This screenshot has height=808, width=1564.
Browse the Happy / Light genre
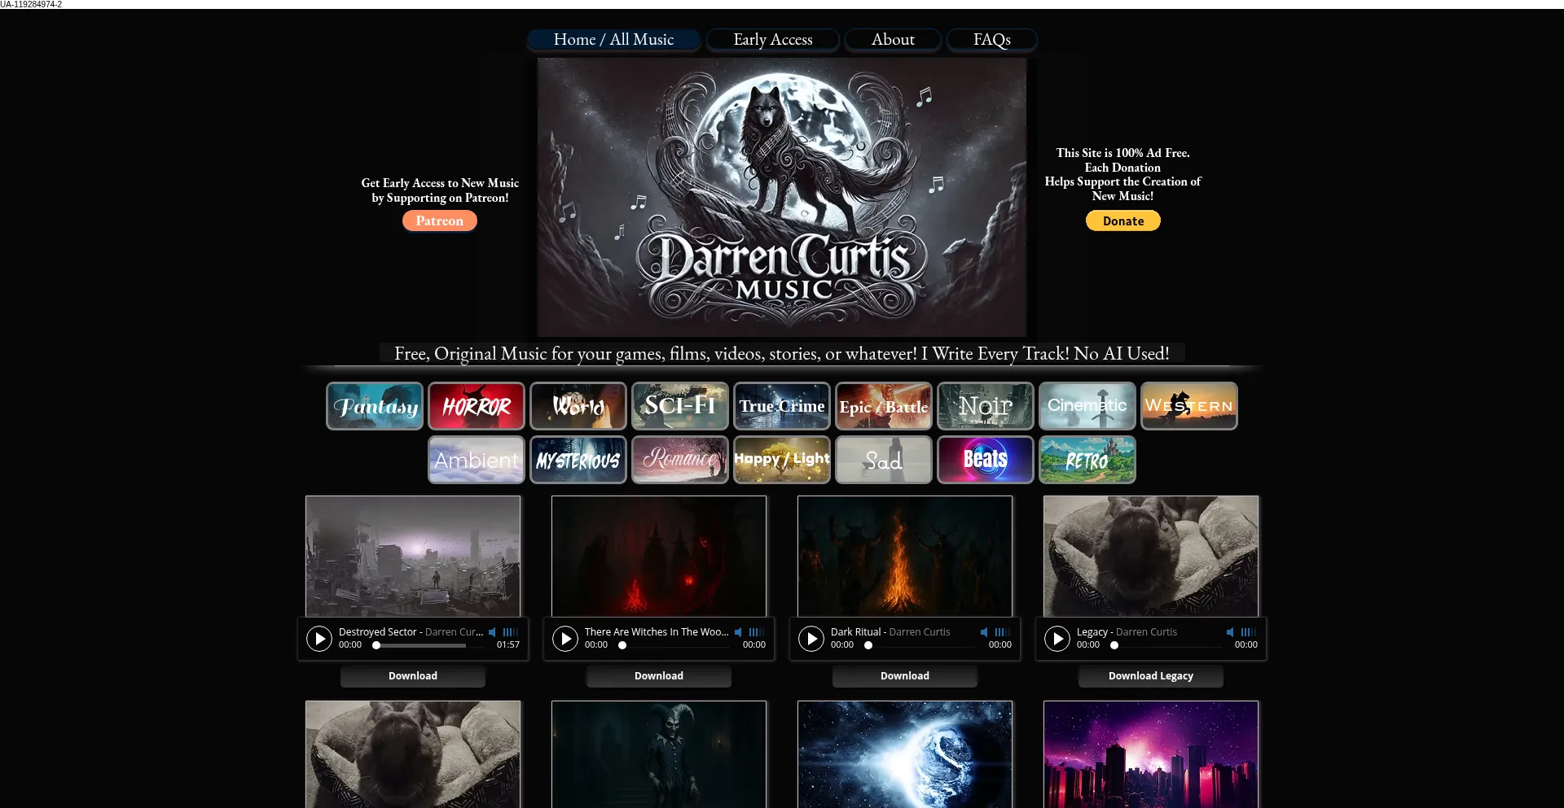(781, 459)
